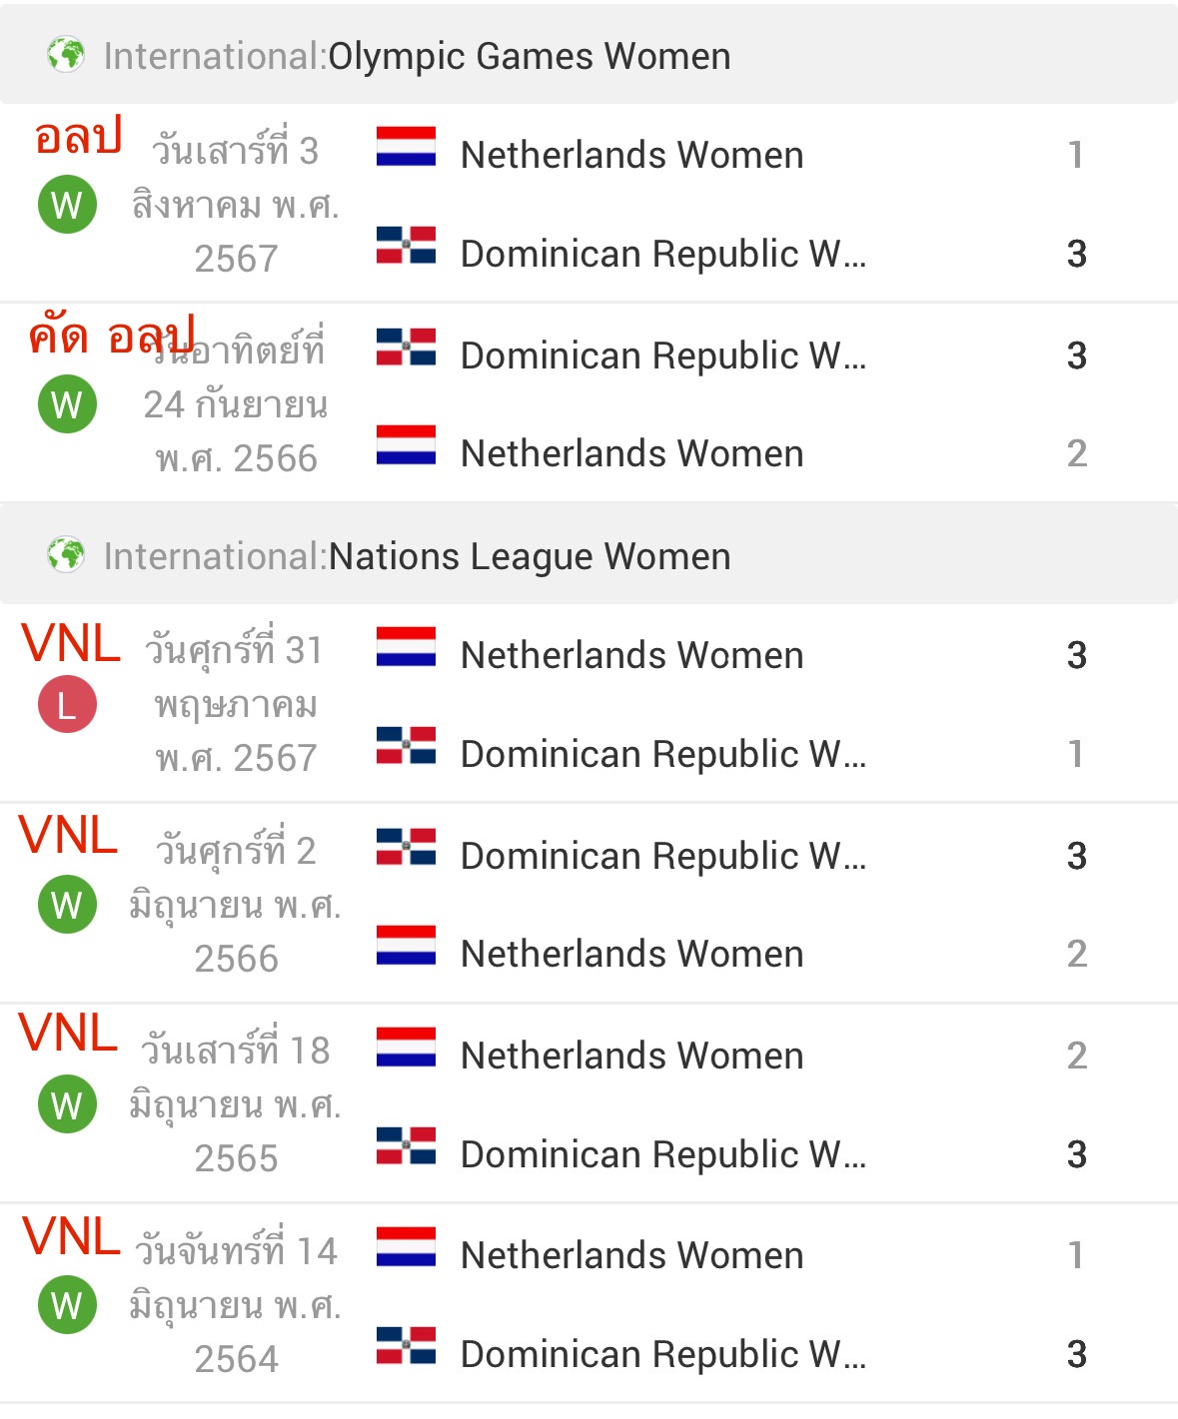Click the globe icon beside Olympic Games Women

(66, 55)
